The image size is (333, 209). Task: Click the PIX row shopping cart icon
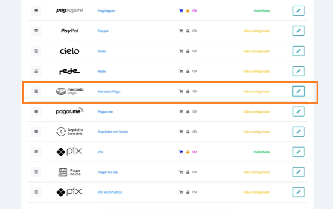click(181, 152)
